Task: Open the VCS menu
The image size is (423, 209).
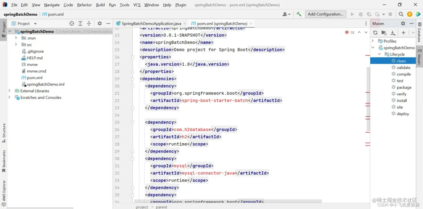Action: pyautogui.click(x=137, y=5)
